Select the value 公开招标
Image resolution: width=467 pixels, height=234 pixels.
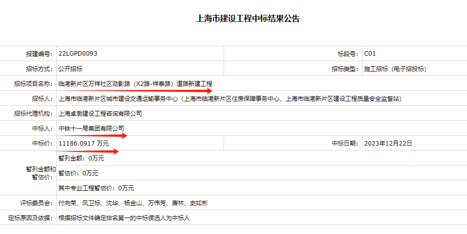(x=70, y=69)
